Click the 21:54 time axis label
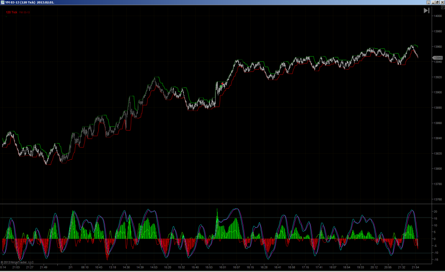Viewport: 445px width, 272px height. pos(415,267)
